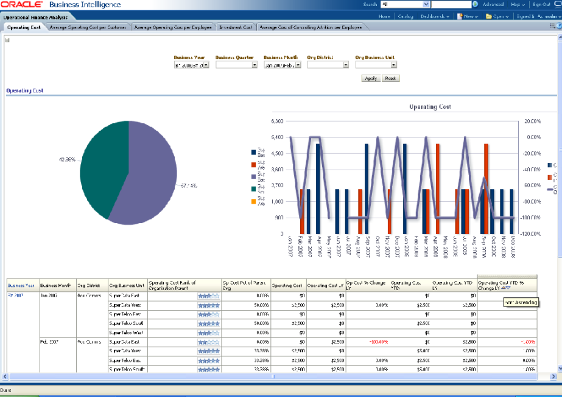Click the sort ascending triangle in last column
562x397 pixels.
pyautogui.click(x=503, y=288)
